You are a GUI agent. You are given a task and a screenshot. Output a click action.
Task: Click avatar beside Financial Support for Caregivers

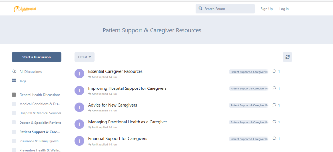pyautogui.click(x=79, y=141)
